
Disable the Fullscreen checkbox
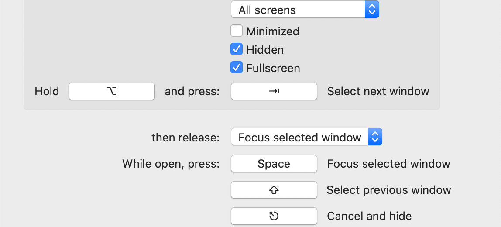pyautogui.click(x=237, y=68)
